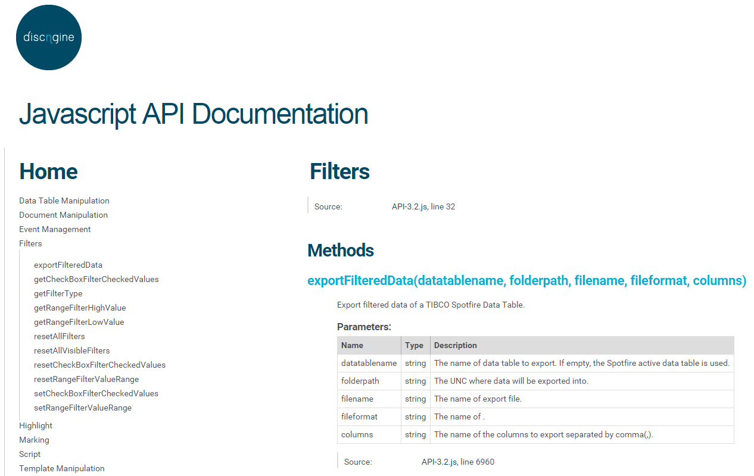754x476 pixels.
Task: Click the fileformat parameter cell
Action: [x=369, y=416]
